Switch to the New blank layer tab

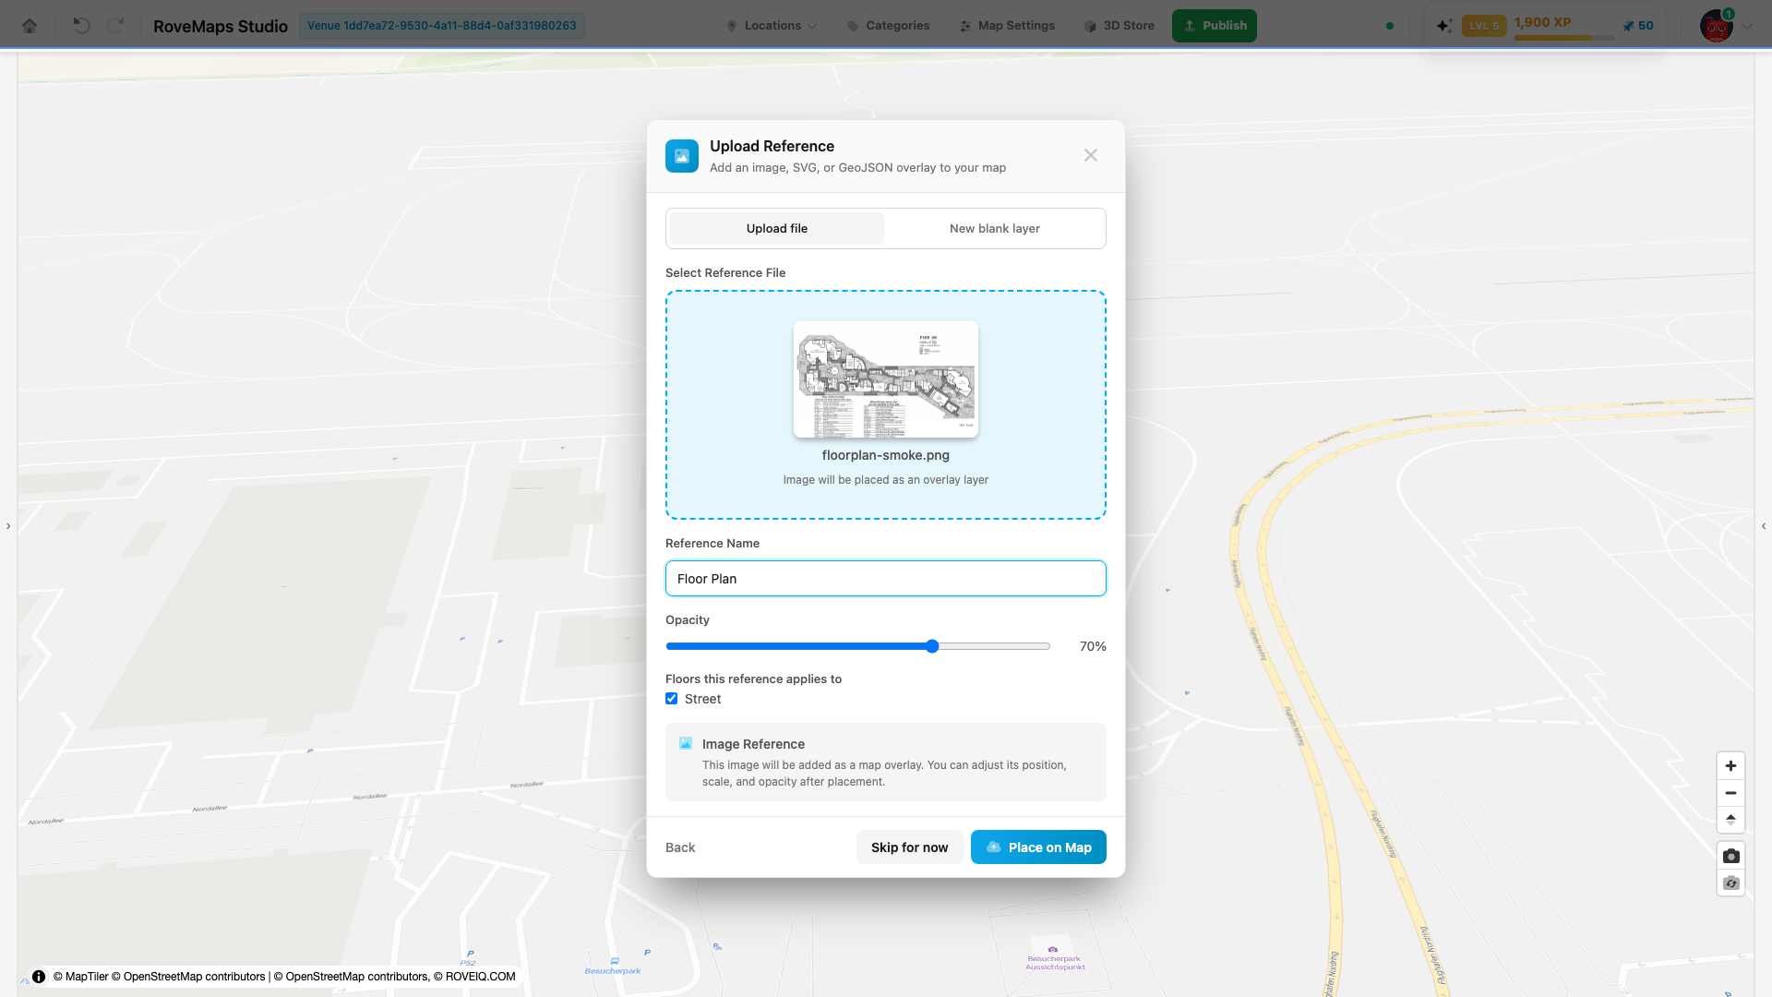pyautogui.click(x=995, y=228)
